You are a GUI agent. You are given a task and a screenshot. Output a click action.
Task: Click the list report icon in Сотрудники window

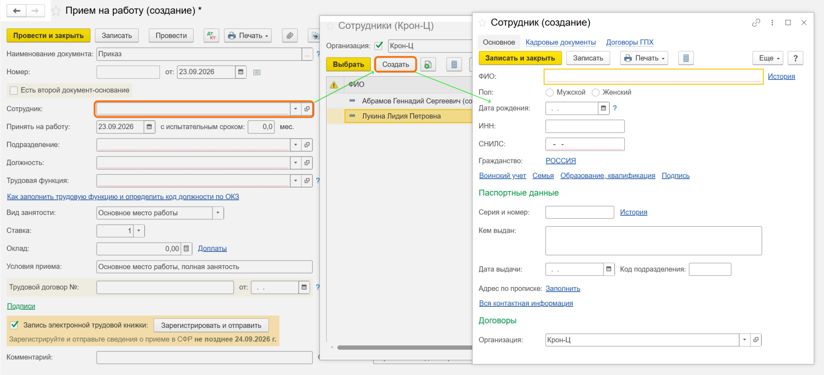454,64
